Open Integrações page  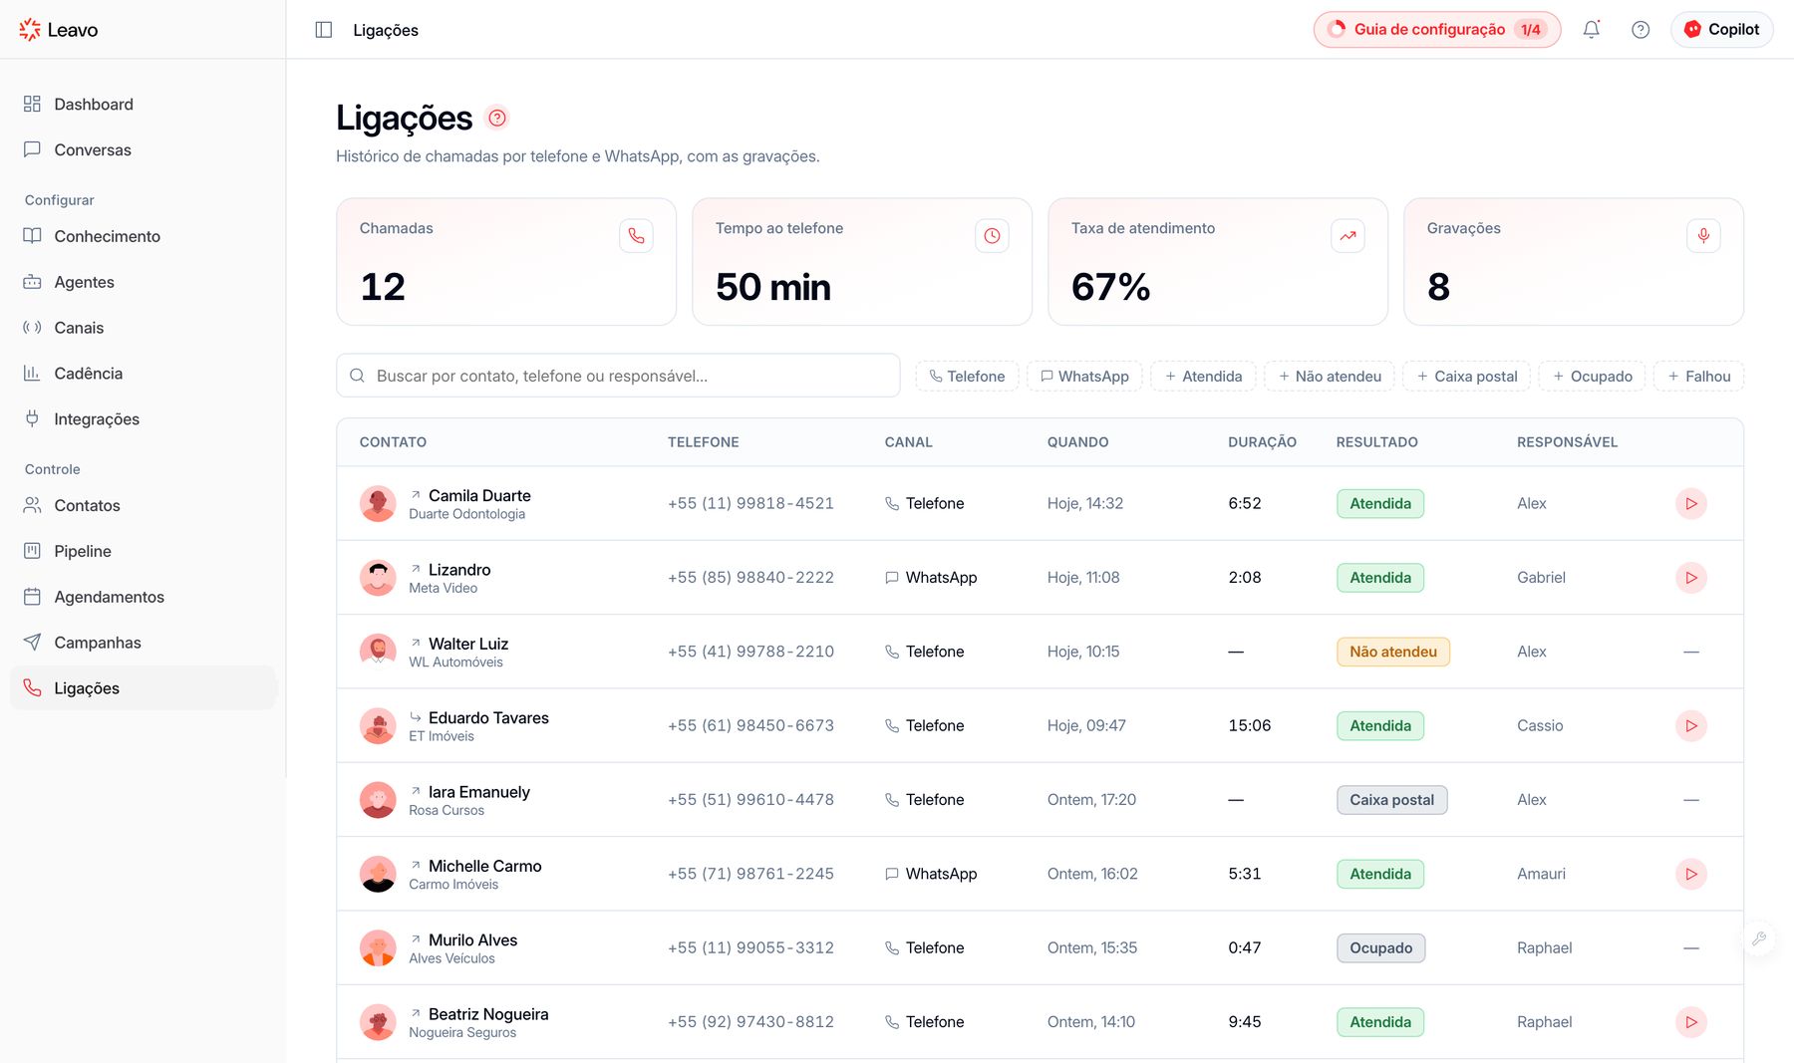[144, 419]
